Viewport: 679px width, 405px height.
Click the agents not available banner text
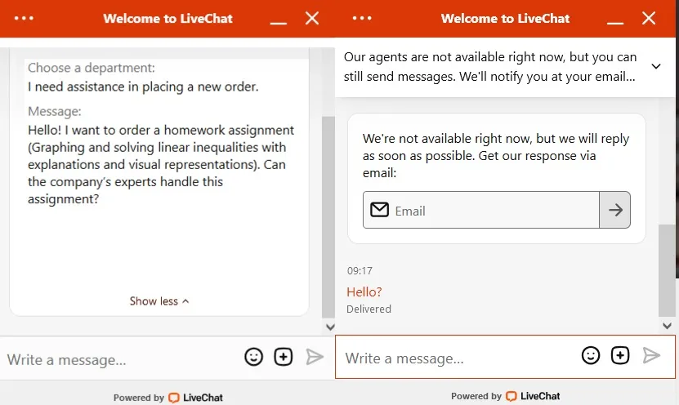(x=489, y=67)
